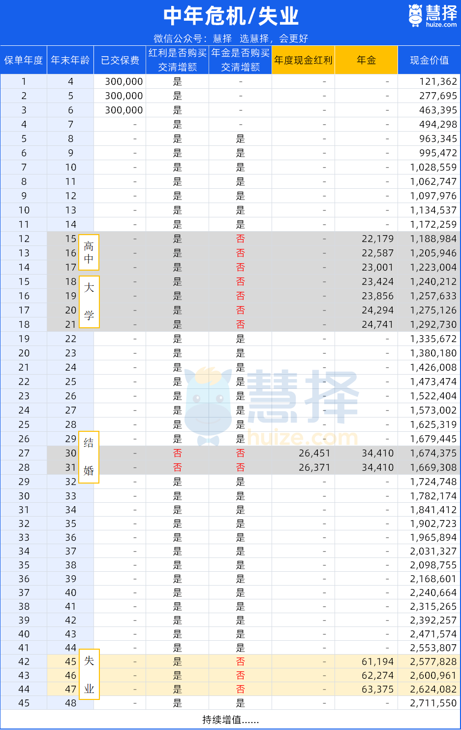Toggle 年金是否购买交清增额 for policy year 12
This screenshot has width=461, height=730.
240,239
